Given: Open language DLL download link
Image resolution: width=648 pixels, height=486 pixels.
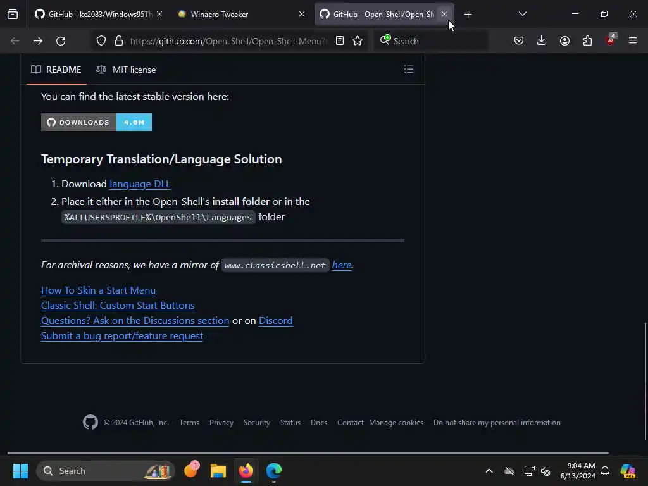Looking at the screenshot, I should (140, 184).
